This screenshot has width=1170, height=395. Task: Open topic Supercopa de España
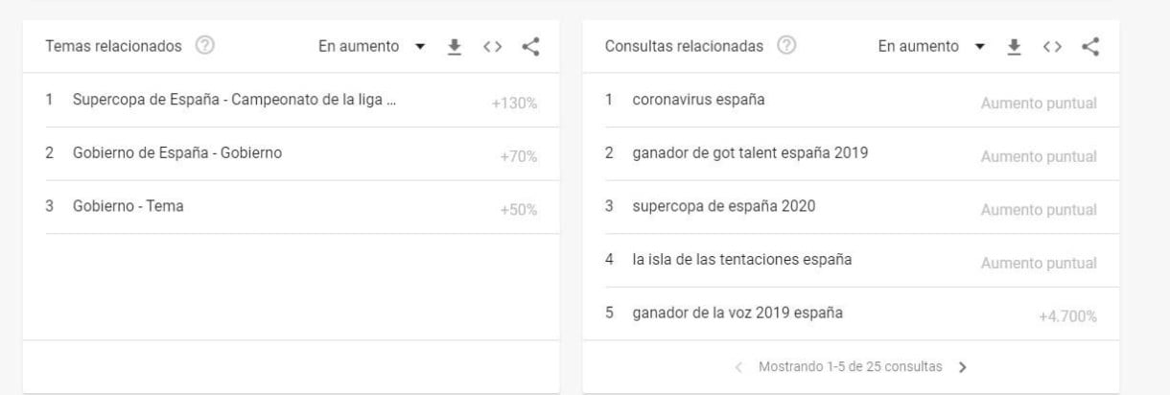tap(235, 101)
